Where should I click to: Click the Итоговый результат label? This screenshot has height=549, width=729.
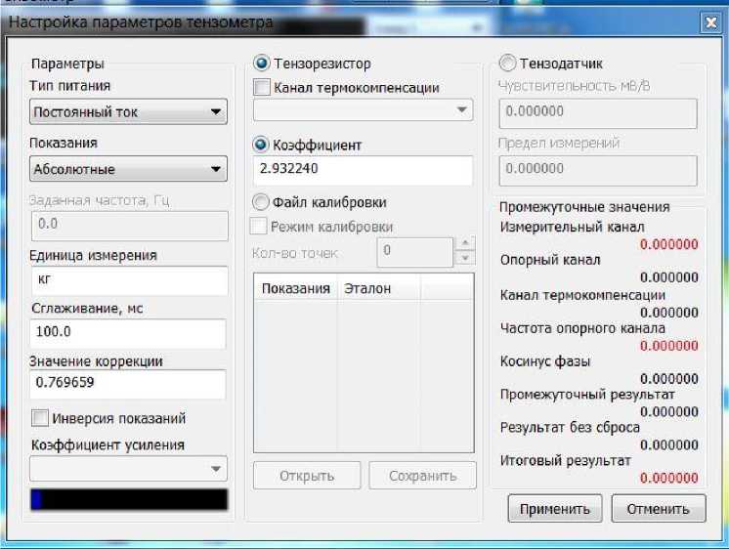[566, 461]
